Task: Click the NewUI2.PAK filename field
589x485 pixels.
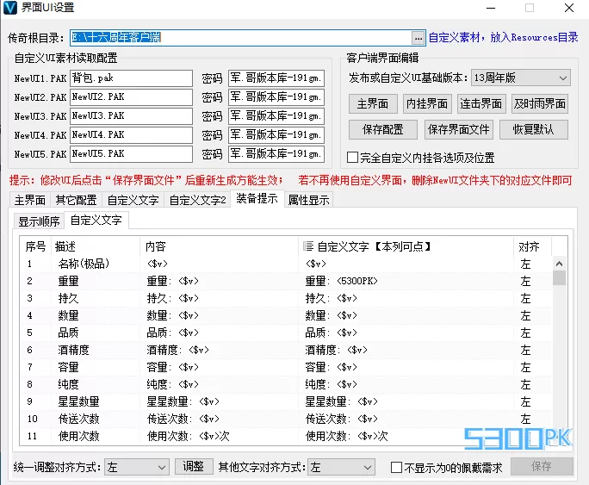Action: pos(131,97)
